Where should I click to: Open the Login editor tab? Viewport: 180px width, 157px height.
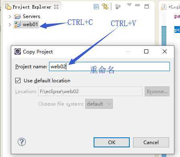[x=171, y=7]
